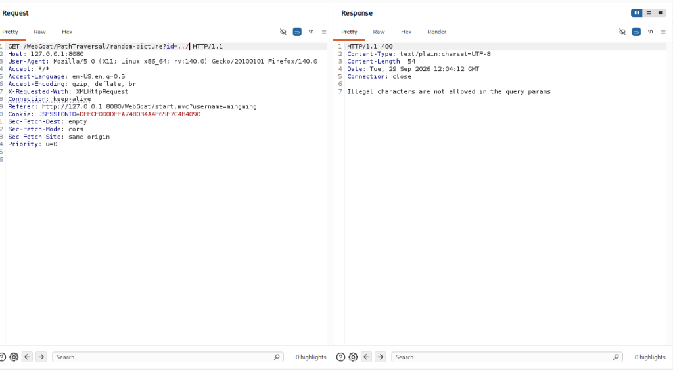Click the Request search input field
The width and height of the screenshot is (673, 371).
[x=168, y=357]
